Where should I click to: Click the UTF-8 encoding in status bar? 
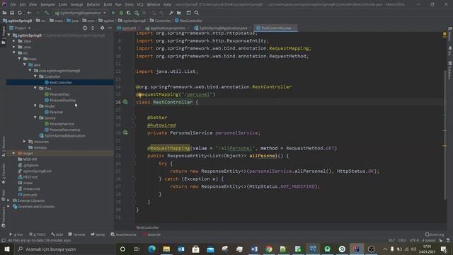414,240
